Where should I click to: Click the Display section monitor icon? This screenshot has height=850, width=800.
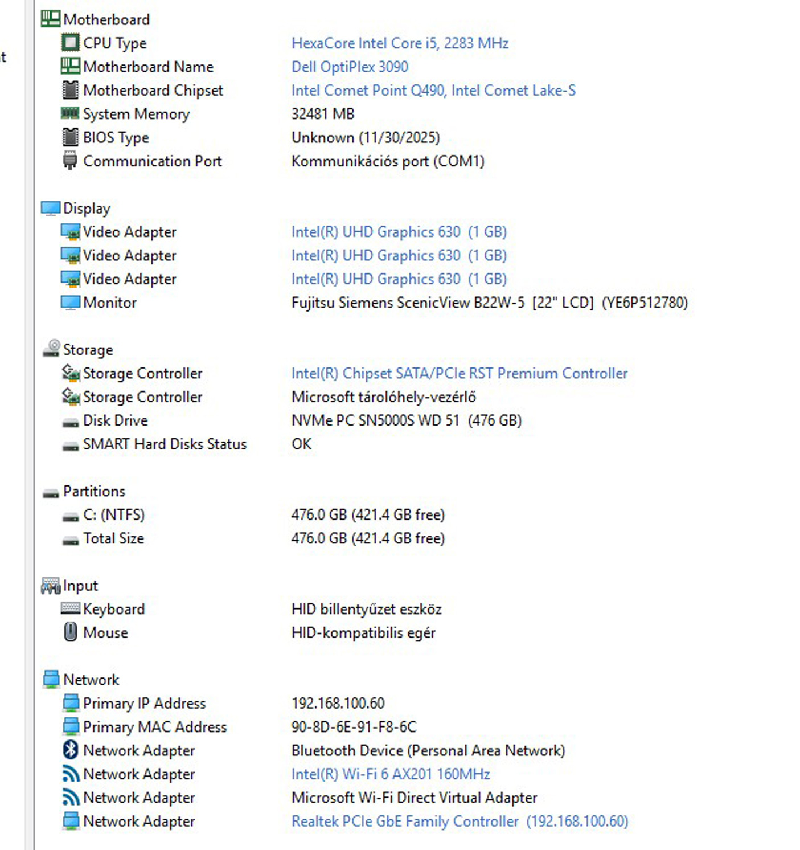pos(51,208)
